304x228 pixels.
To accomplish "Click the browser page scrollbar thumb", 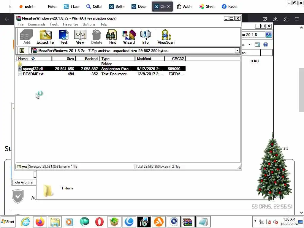I will (301, 90).
